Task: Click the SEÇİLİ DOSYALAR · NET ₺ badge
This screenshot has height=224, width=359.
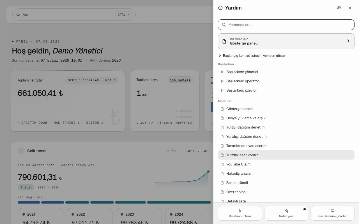Action: [x=92, y=80]
